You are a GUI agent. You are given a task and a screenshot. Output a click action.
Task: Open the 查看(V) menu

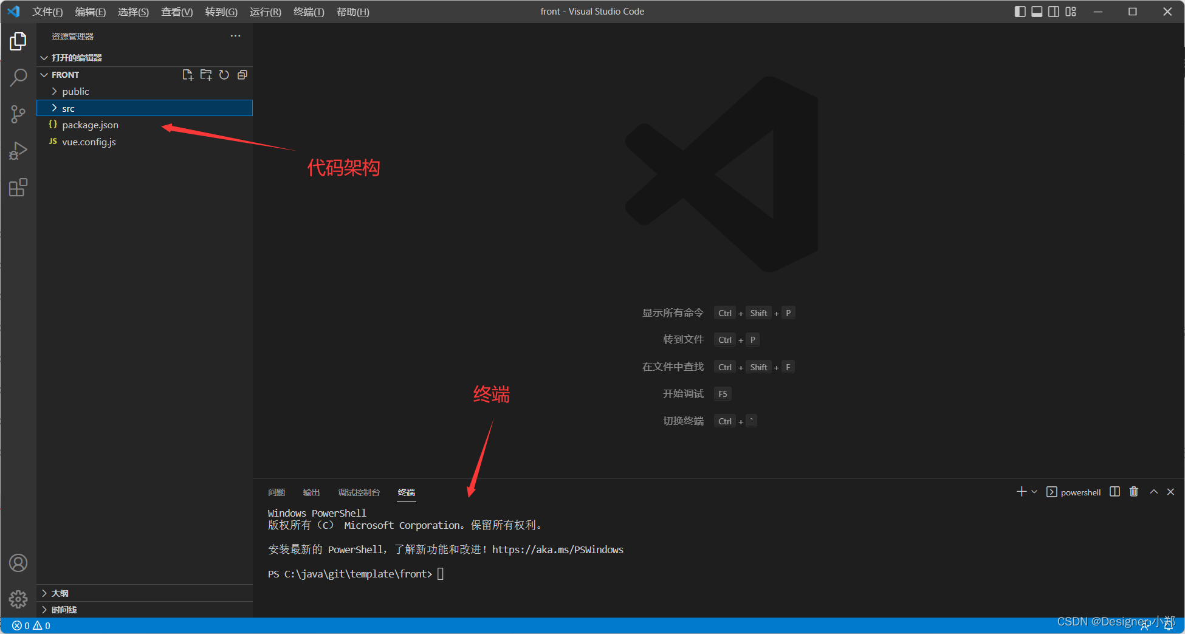(177, 12)
